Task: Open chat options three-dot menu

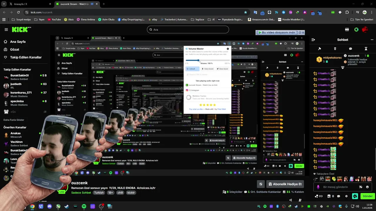Action: (x=372, y=40)
